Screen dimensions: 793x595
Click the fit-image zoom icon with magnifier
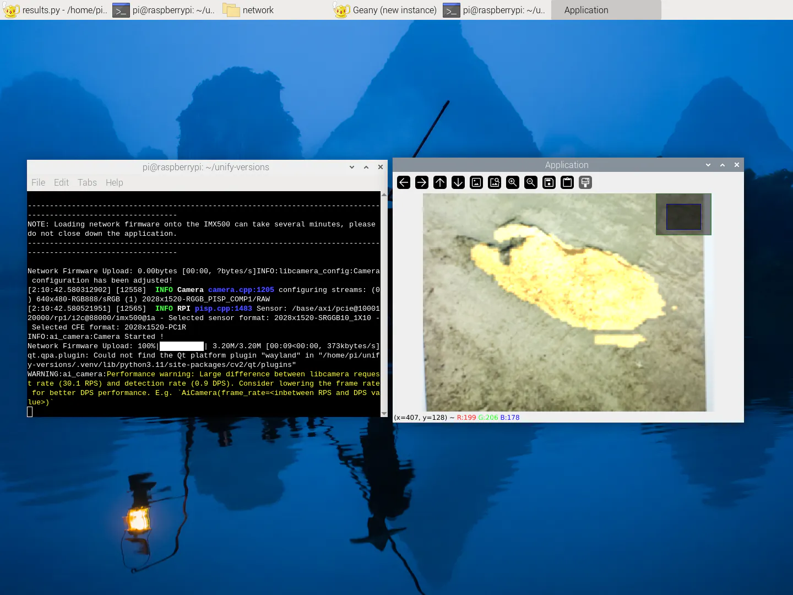(x=495, y=182)
